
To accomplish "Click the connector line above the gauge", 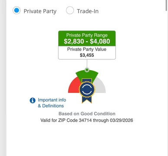I will point(87,64).
